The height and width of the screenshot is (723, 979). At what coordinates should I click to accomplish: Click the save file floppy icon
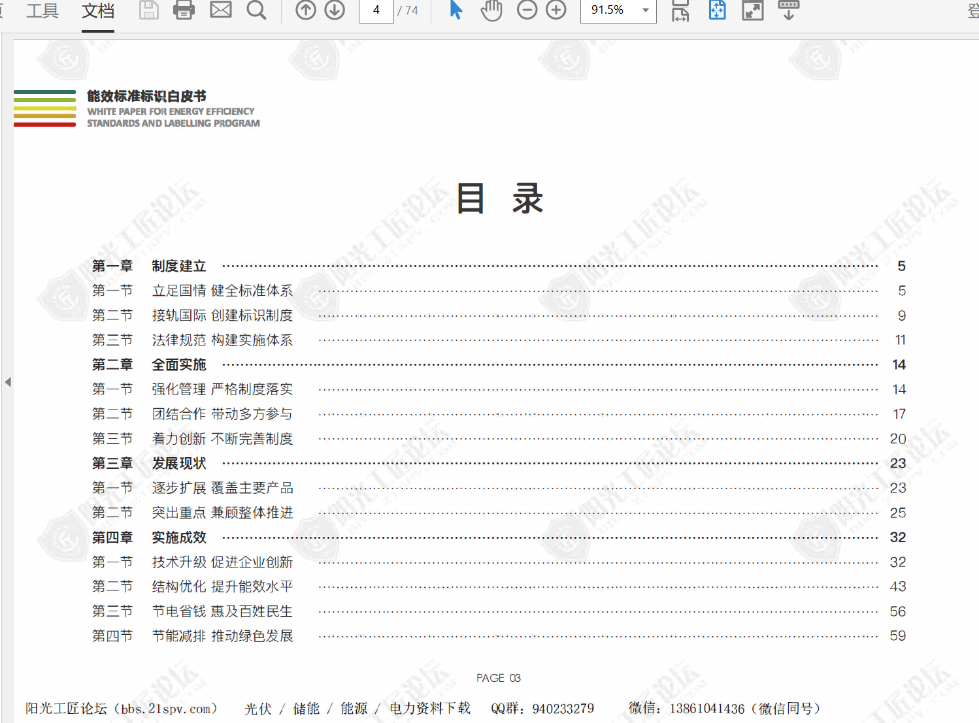pyautogui.click(x=149, y=10)
